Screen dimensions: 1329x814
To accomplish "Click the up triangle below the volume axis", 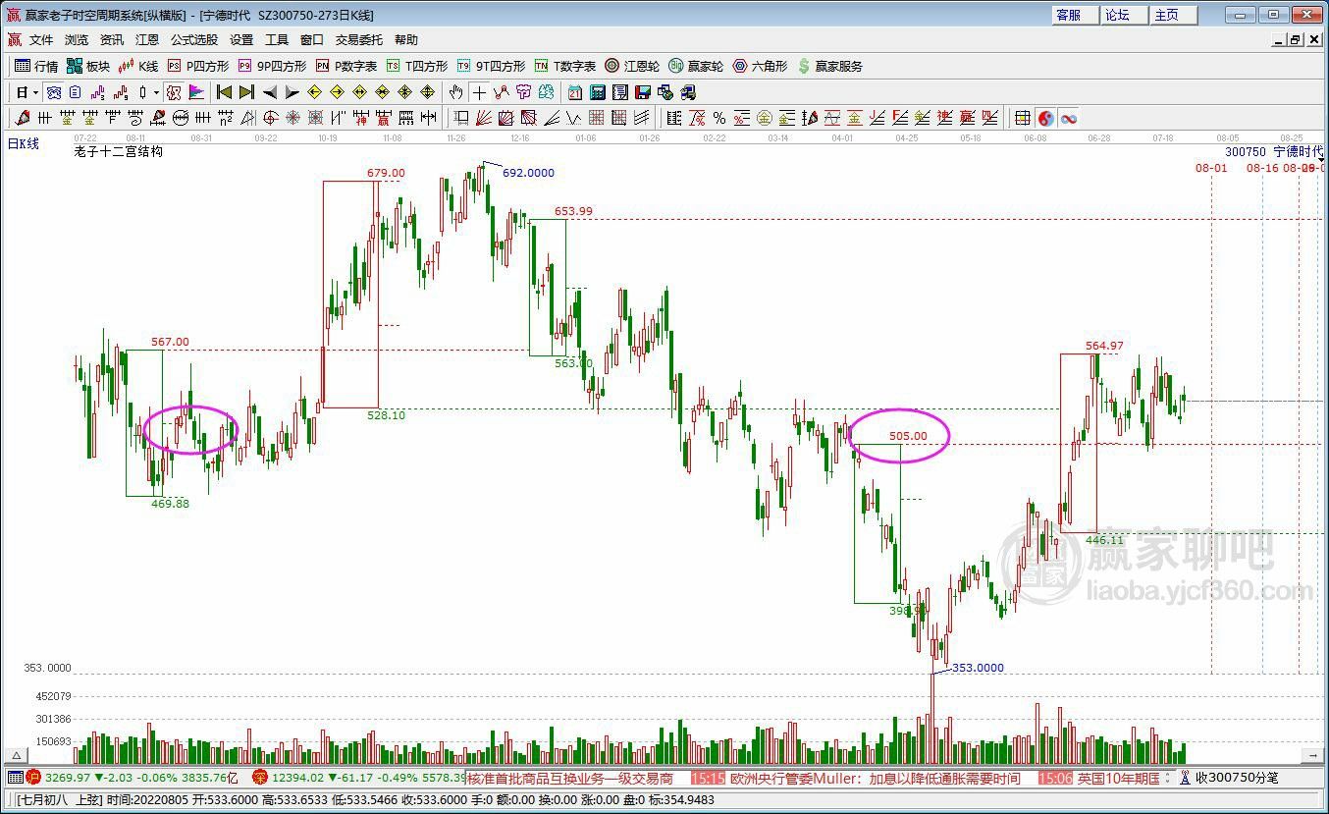I will click(15, 755).
